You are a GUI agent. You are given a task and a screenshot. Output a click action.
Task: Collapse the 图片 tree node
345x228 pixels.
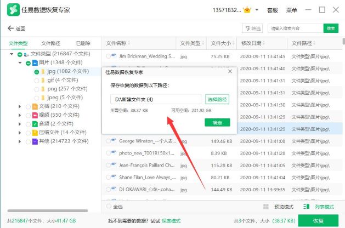(x=20, y=63)
